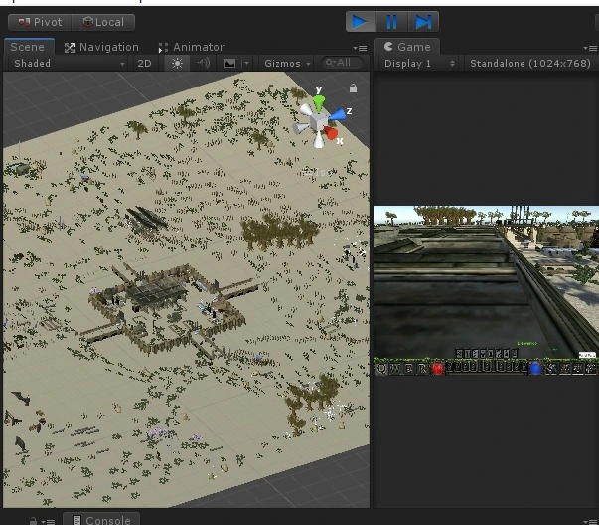
Task: Click the E skill slot in game
Action: [408, 369]
